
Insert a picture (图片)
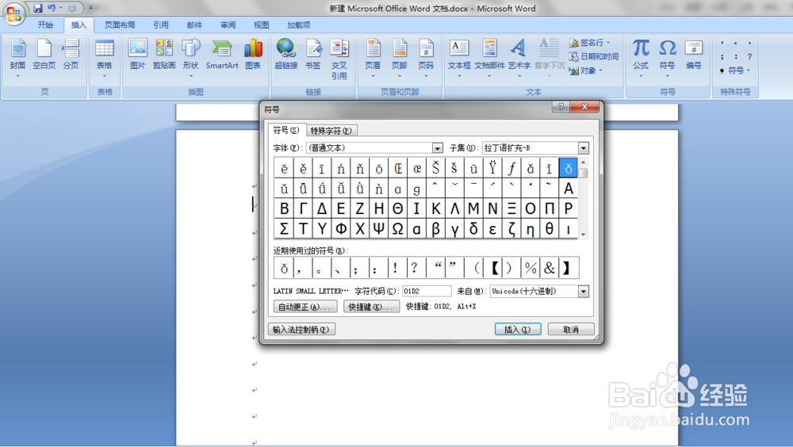[x=137, y=55]
